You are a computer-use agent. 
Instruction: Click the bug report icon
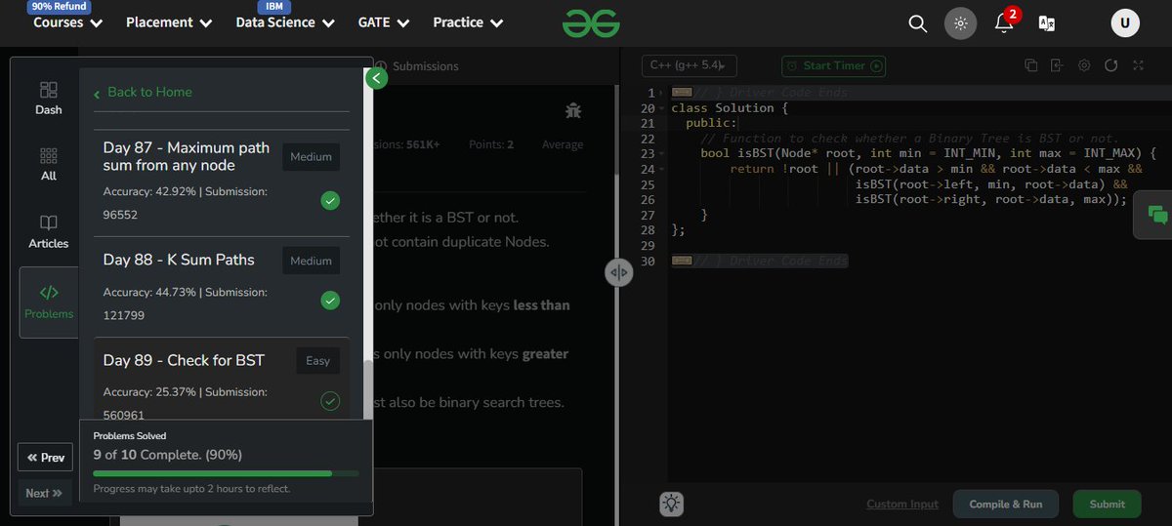coord(573,111)
